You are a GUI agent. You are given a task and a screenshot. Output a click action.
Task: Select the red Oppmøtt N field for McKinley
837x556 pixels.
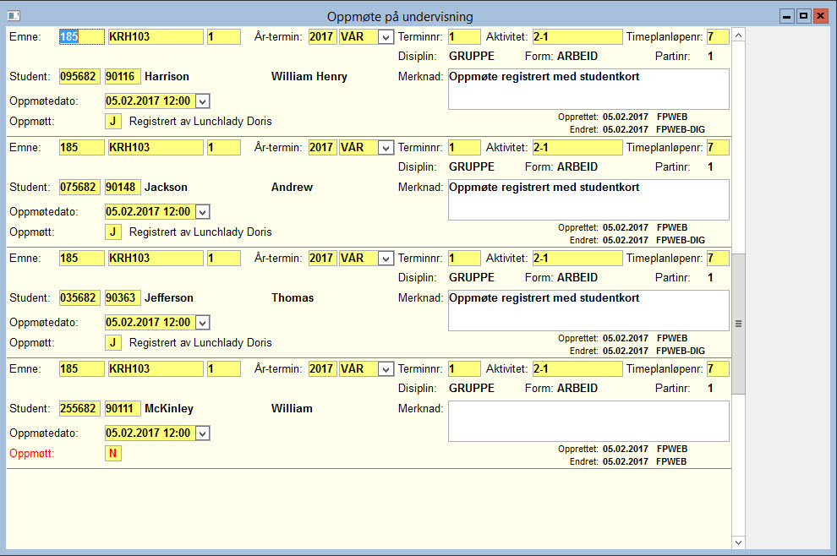113,454
